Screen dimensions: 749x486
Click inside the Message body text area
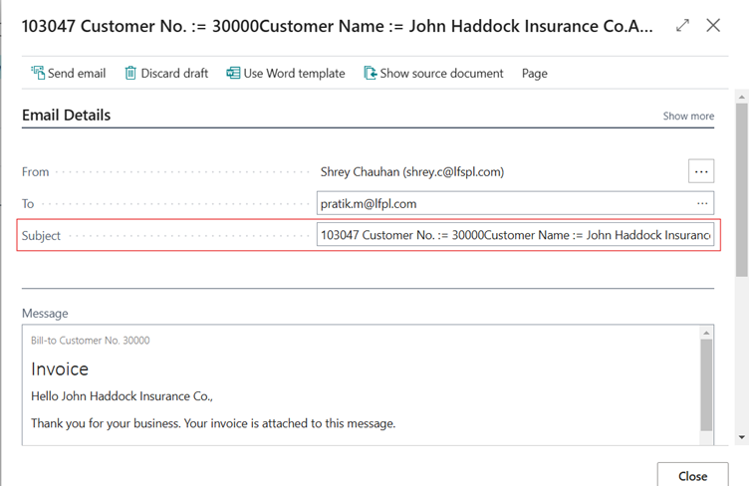tap(361, 384)
